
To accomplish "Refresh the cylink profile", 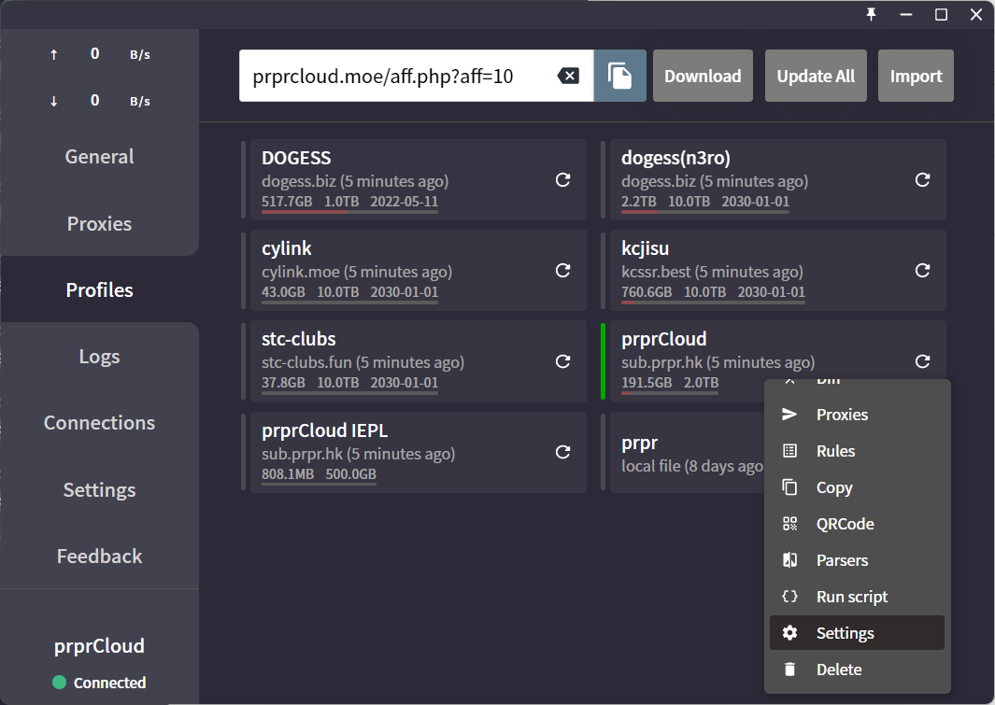I will [562, 270].
